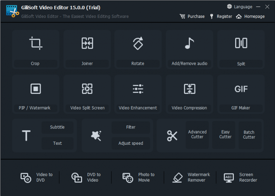Click the Watermark Remover eraser icon
275x196 pixels.
pos(177,177)
